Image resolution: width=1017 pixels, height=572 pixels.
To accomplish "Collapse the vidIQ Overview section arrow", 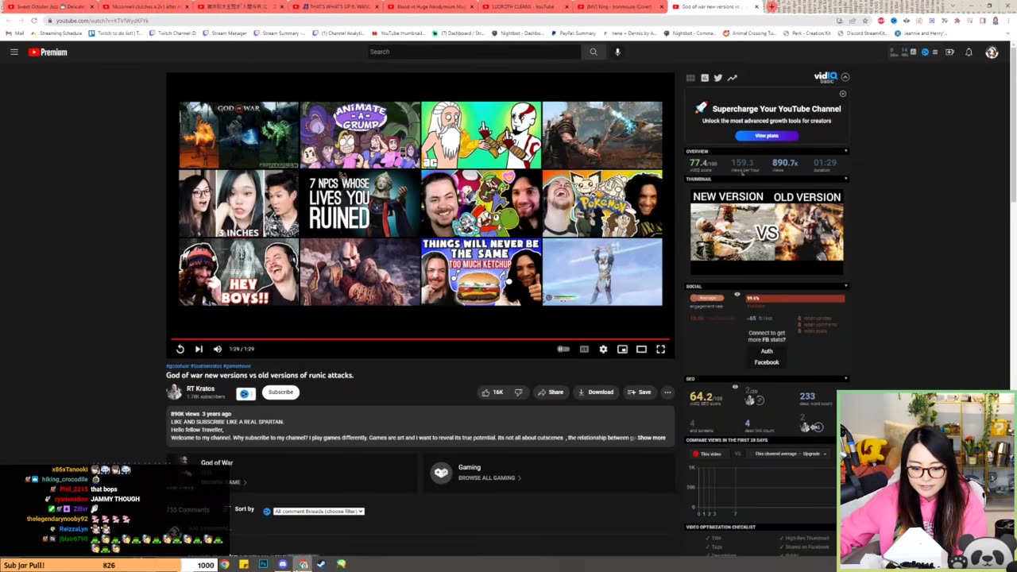I will coord(845,151).
